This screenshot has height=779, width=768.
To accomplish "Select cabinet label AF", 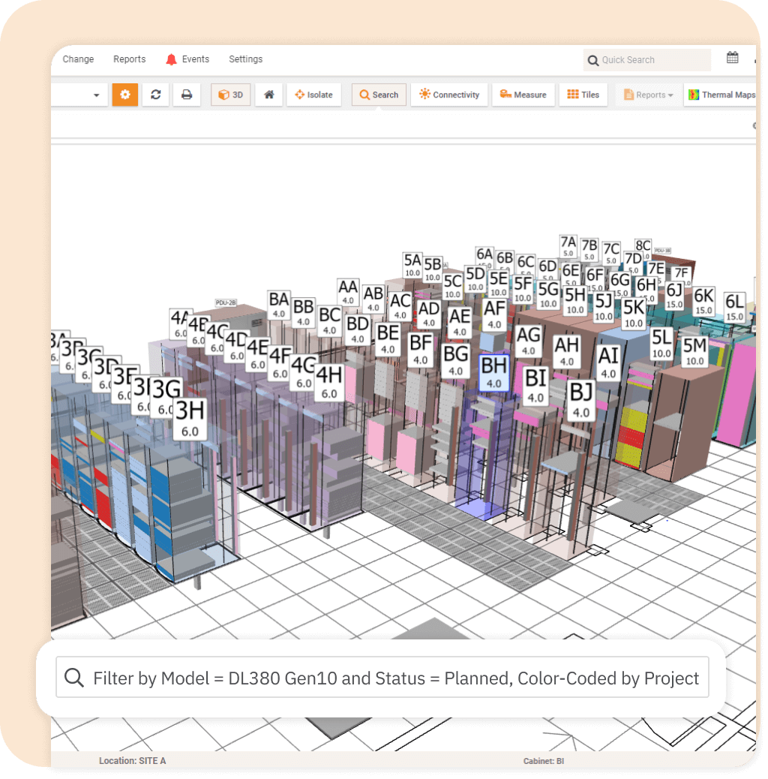I will (x=494, y=315).
